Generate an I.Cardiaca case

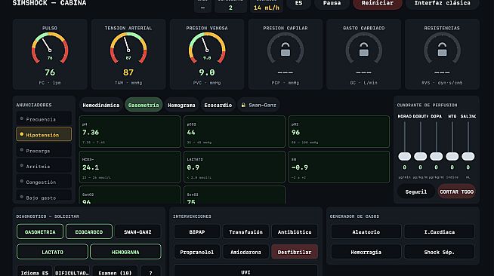point(440,232)
